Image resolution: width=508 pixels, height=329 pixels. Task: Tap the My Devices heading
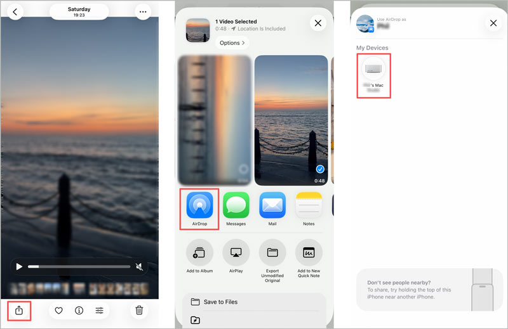[x=372, y=48]
